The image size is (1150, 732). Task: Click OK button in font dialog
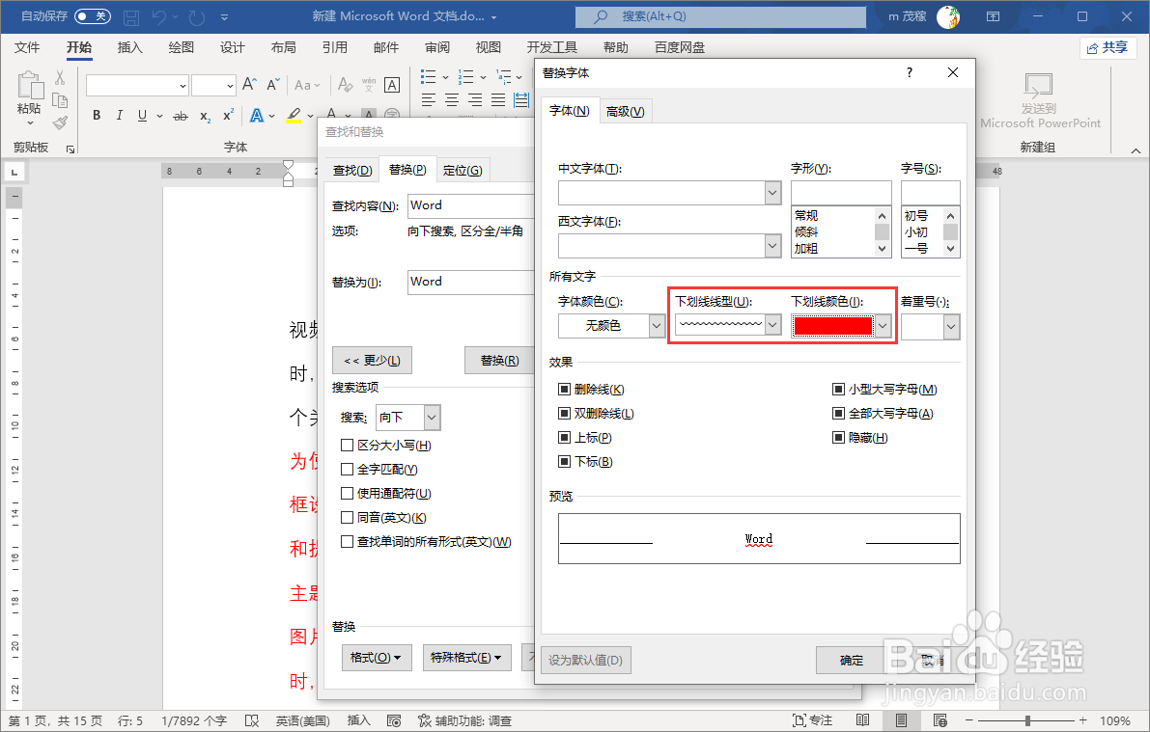pos(852,661)
